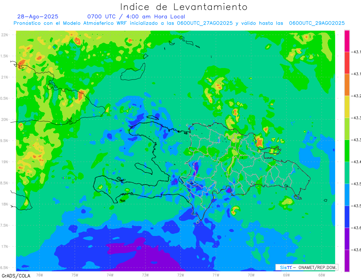Click the '19N' latitude label
Image resolution: width=361 pixels, height=279 pixels.
click(5, 162)
